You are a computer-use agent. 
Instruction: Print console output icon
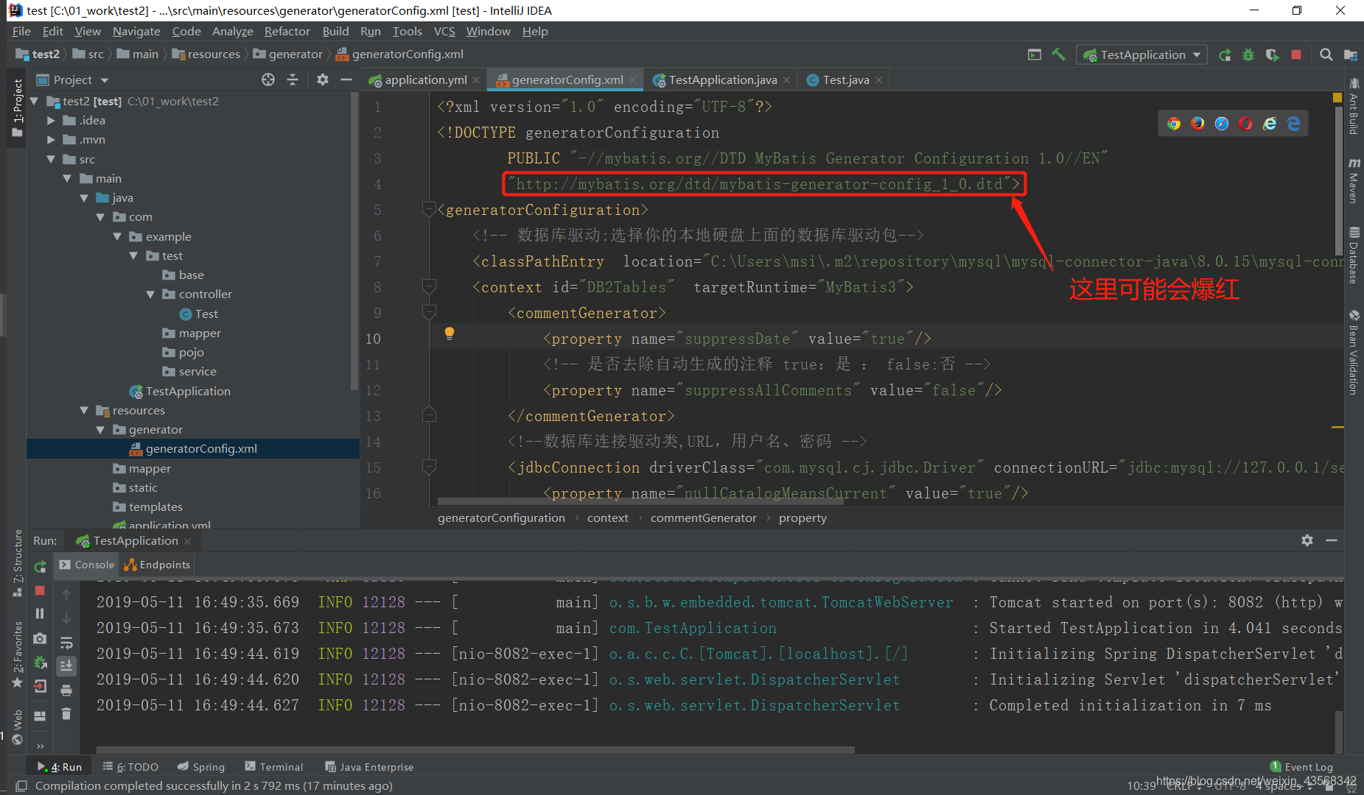(x=66, y=690)
